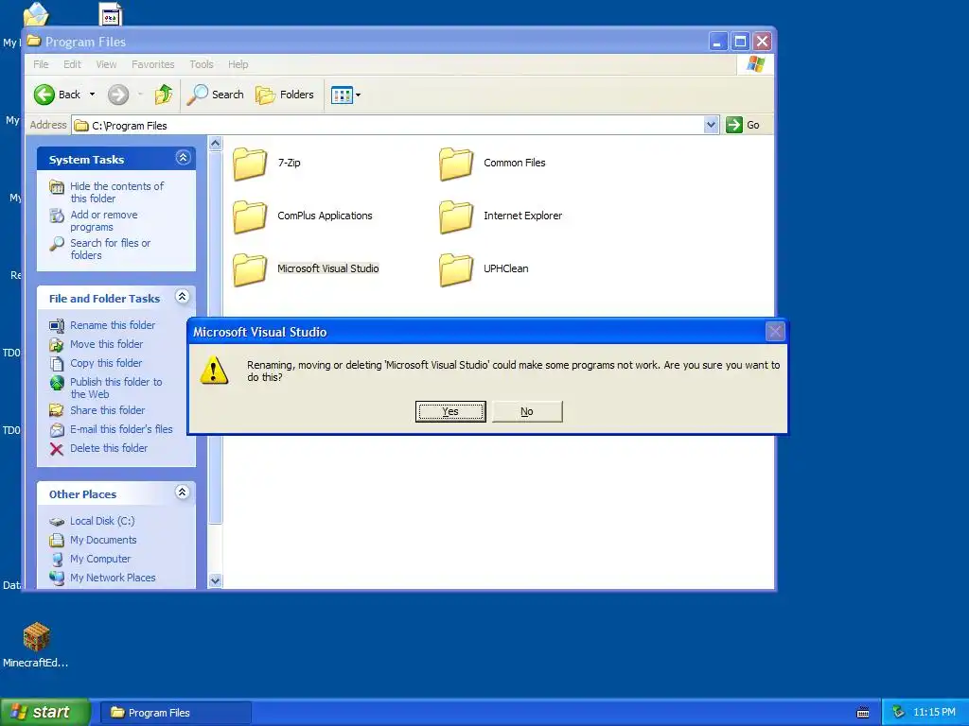969x726 pixels.
Task: Click the keyboard icon on the taskbar
Action: click(x=863, y=713)
